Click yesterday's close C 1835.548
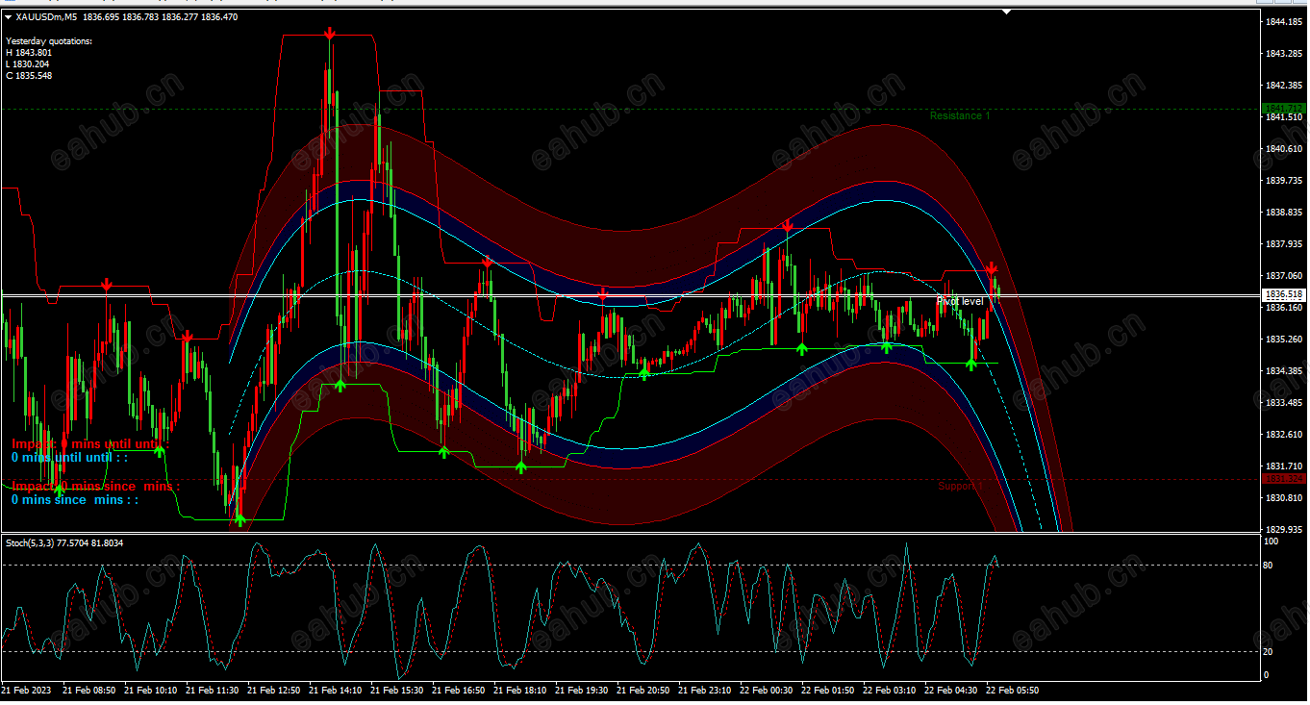1310x705 pixels. [29, 76]
